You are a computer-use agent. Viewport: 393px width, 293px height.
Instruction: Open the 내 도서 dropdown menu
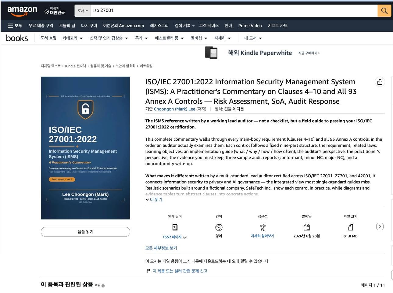pos(253,38)
